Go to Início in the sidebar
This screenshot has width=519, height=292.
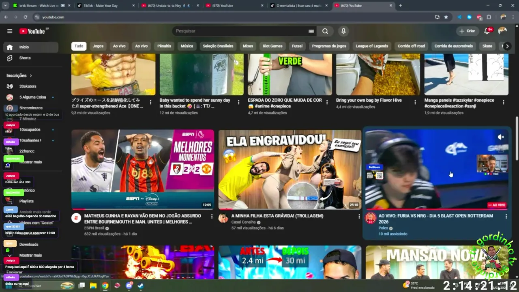31,47
